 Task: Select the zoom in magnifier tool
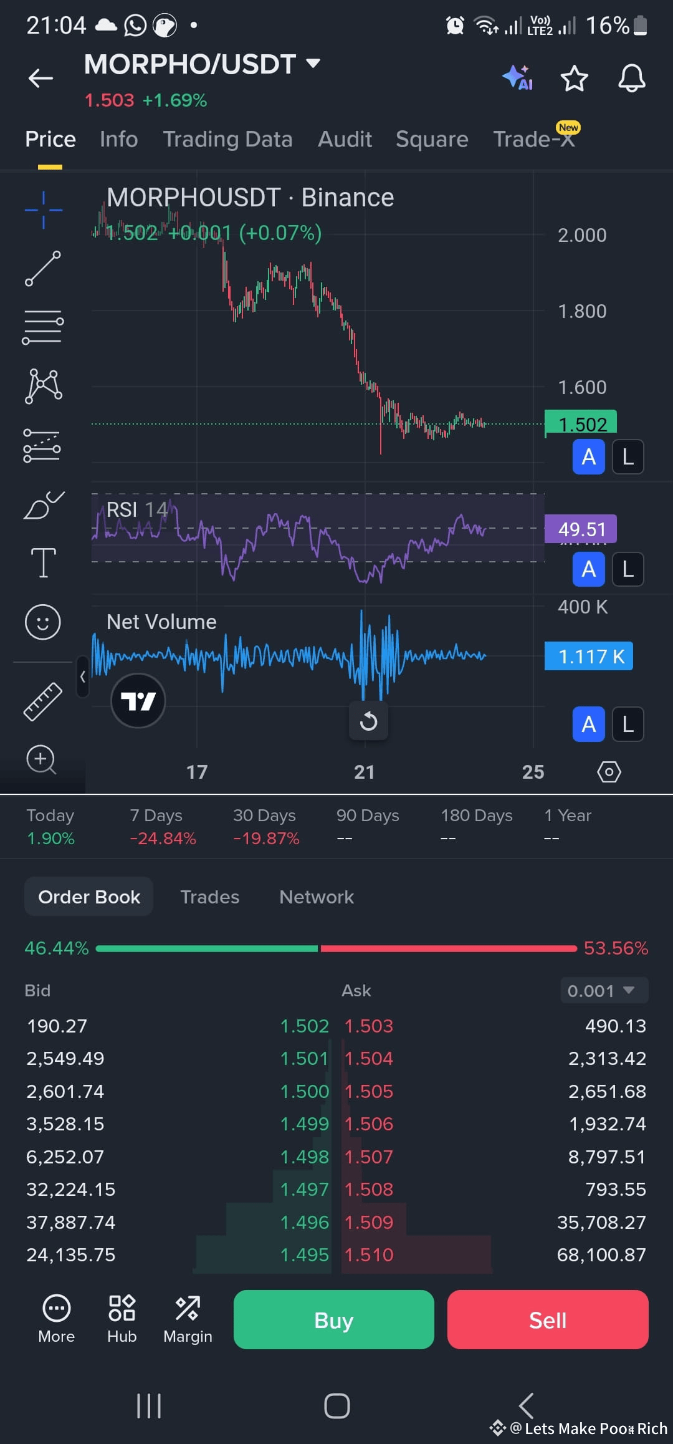41,759
